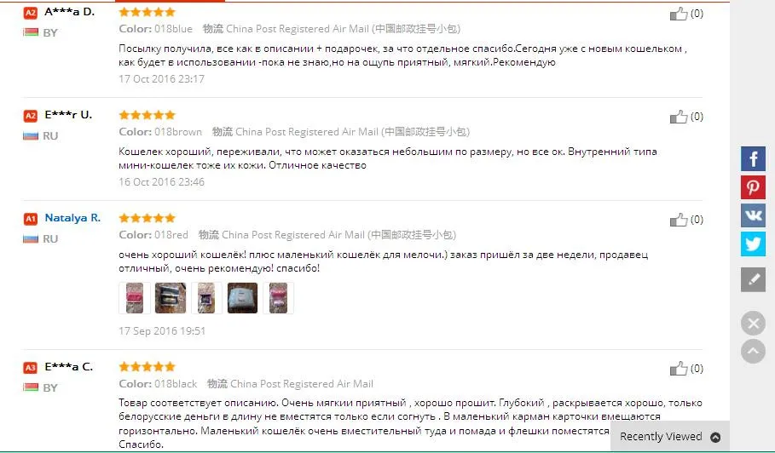Click the A1 badge beside Natalya R.
Viewport: 775px width, 453px height.
coord(30,219)
